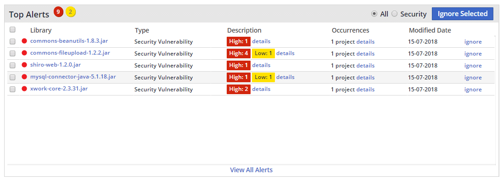Click 15-07-2018 date in commons-beanutils row
Viewport: 503px width, 180px height.
[423, 42]
